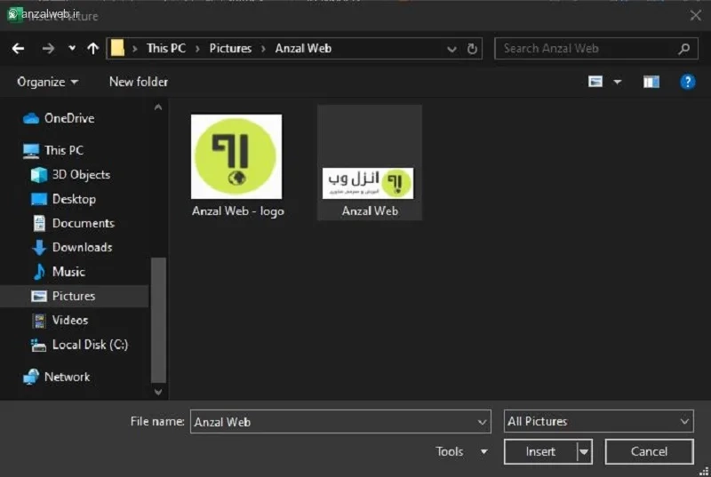711x477 pixels.
Task: Select Pictures in the sidebar
Action: [74, 297]
